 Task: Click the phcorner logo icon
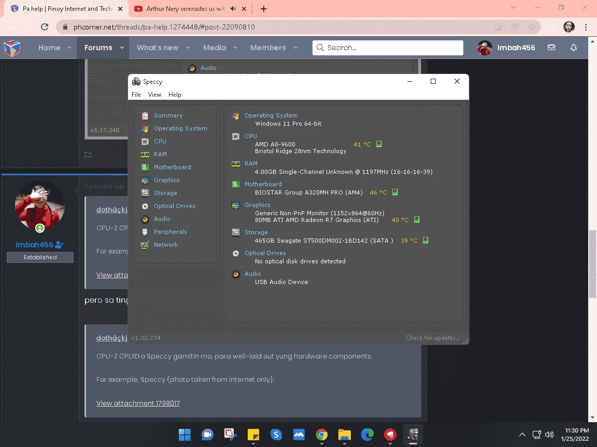pos(12,48)
